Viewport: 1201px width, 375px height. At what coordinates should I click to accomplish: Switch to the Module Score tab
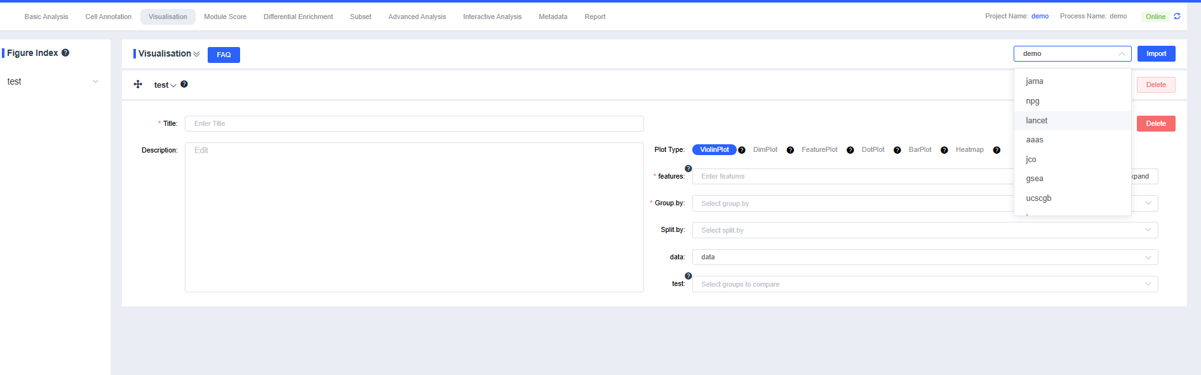[225, 17]
